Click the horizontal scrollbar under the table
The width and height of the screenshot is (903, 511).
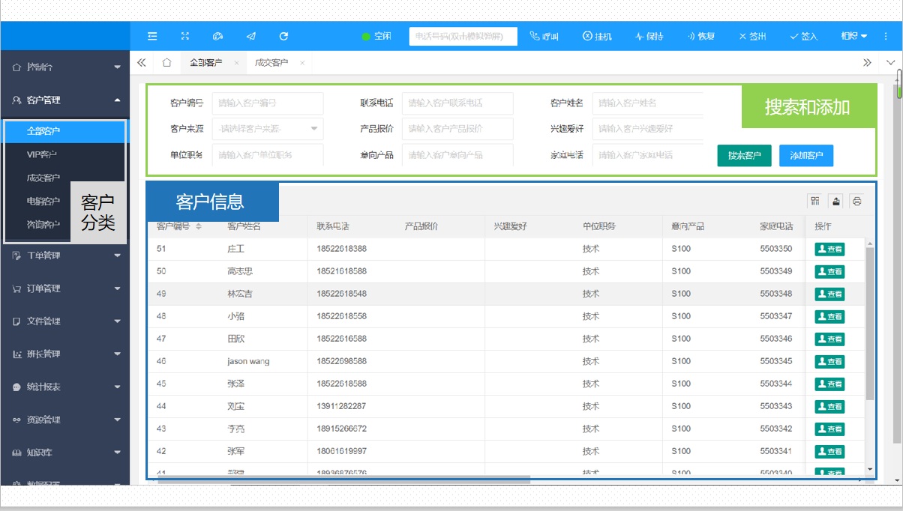tap(343, 479)
